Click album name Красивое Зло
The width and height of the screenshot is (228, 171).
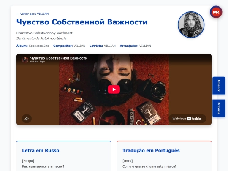point(39,46)
